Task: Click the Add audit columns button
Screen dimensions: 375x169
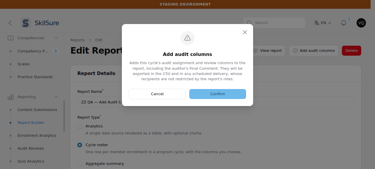Action: [x=313, y=51]
